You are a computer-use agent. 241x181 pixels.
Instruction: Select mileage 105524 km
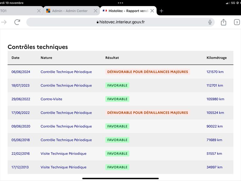pyautogui.click(x=215, y=113)
